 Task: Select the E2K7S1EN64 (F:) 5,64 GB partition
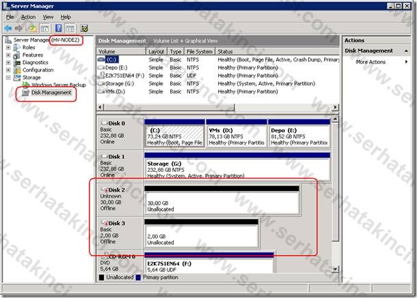pos(209,263)
